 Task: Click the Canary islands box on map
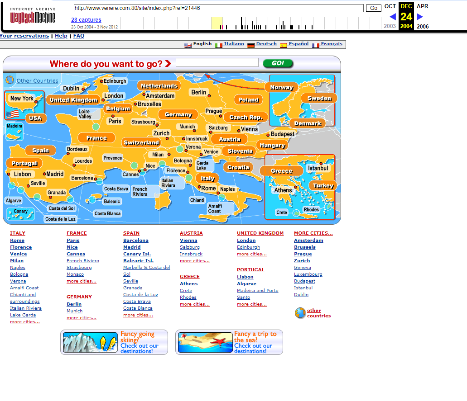(x=20, y=213)
